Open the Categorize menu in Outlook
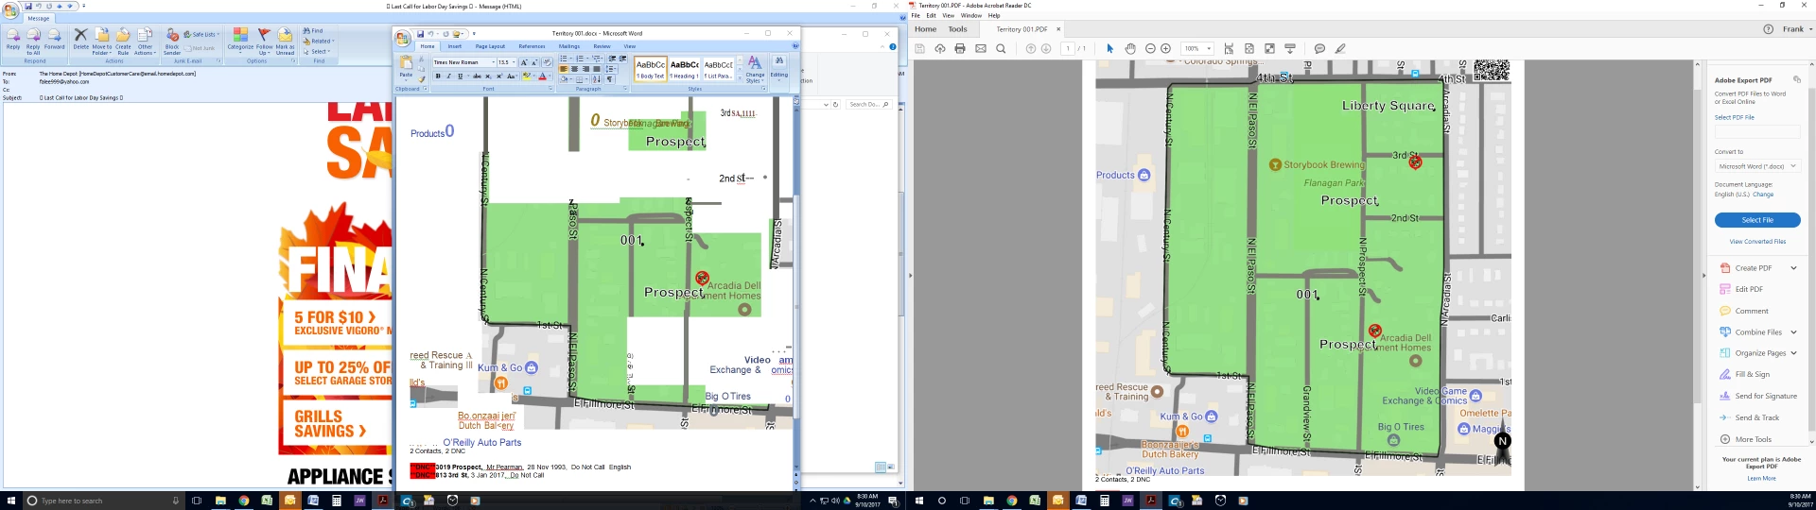This screenshot has width=1816, height=510. point(240,40)
